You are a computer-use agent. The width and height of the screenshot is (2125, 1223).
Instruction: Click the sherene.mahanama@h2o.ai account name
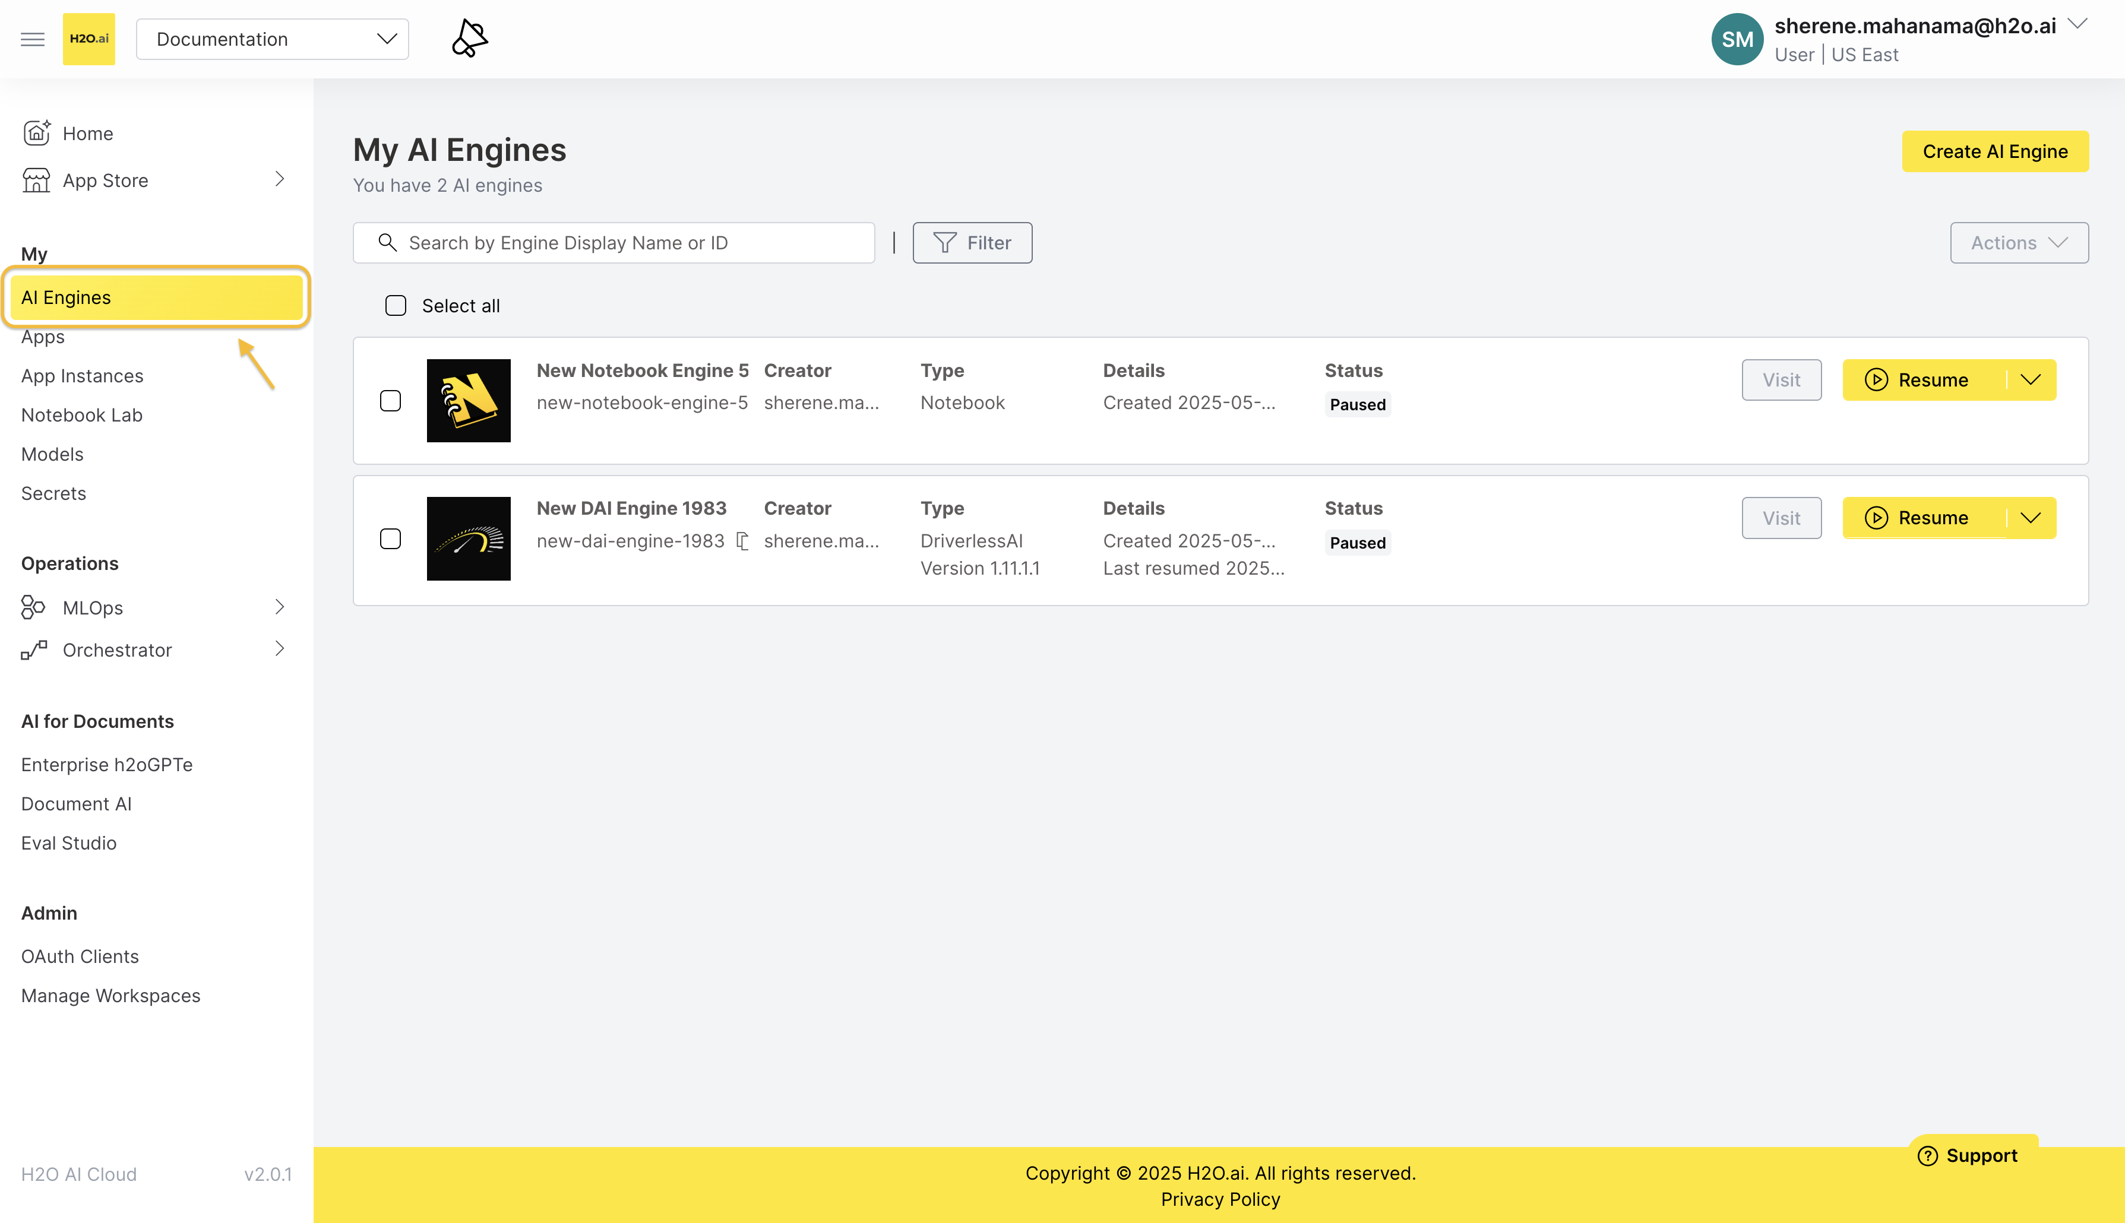click(x=1915, y=26)
